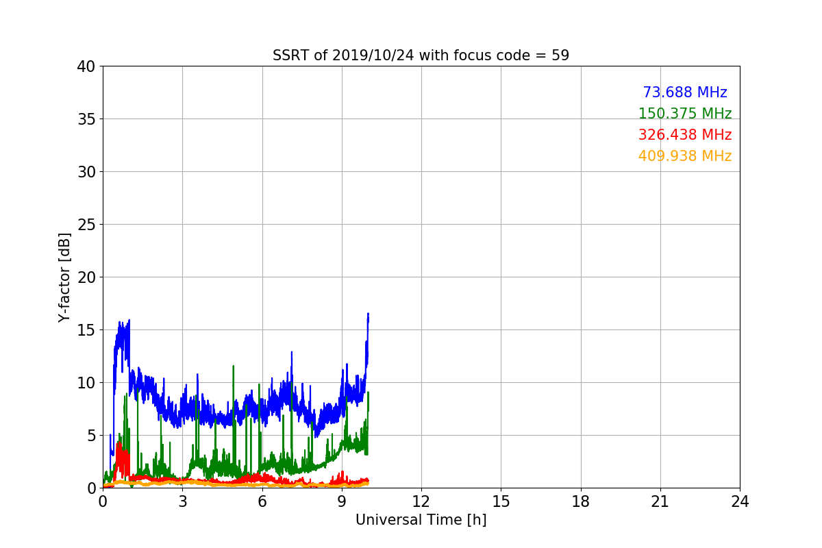Click the Universal Time [h] axis label
Image resolution: width=822 pixels, height=548 pixels.
pos(421,520)
